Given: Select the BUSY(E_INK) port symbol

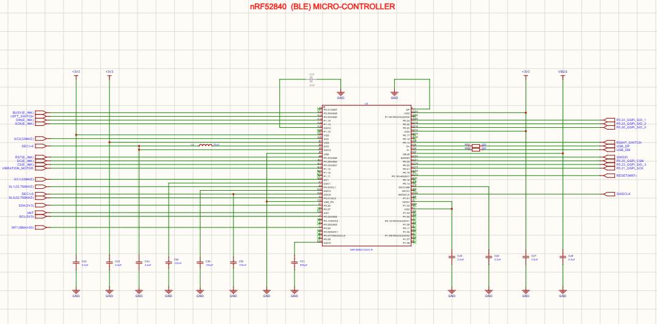Looking at the screenshot, I should point(41,112).
